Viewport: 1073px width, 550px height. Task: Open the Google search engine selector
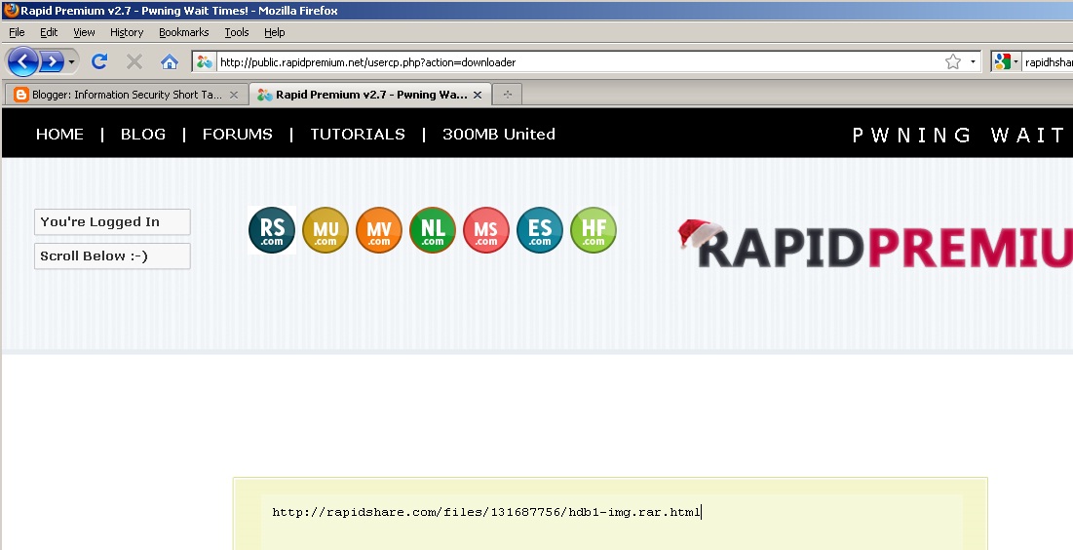point(1006,62)
